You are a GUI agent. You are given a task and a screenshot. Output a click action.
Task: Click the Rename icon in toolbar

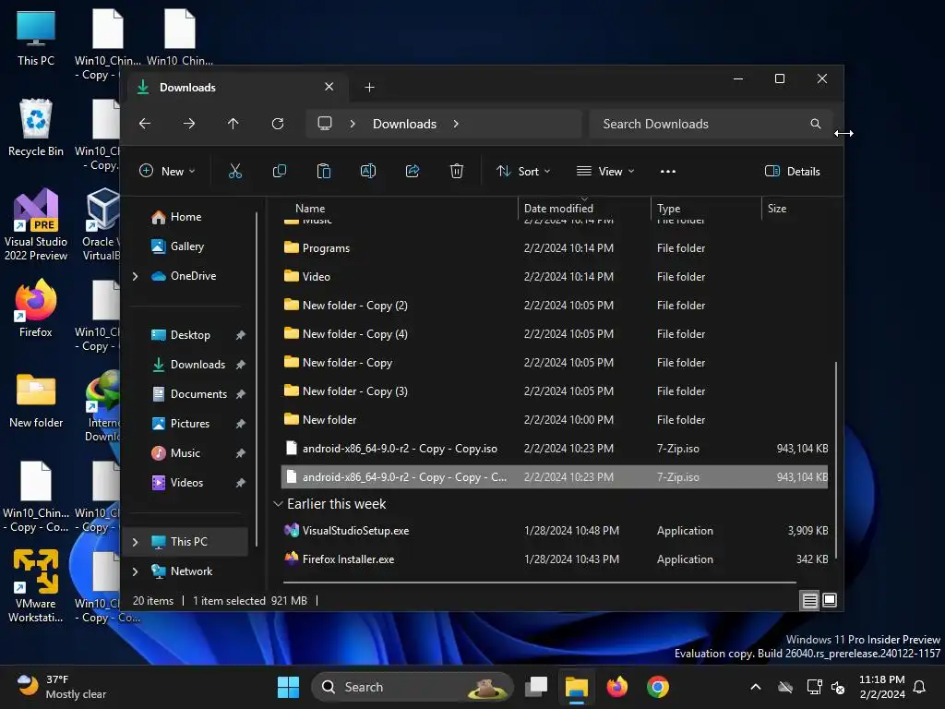pyautogui.click(x=368, y=171)
